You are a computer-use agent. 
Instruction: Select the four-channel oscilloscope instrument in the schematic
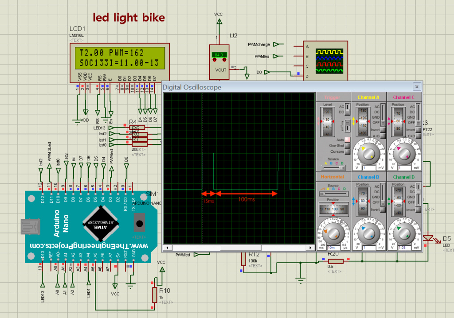click(325, 61)
